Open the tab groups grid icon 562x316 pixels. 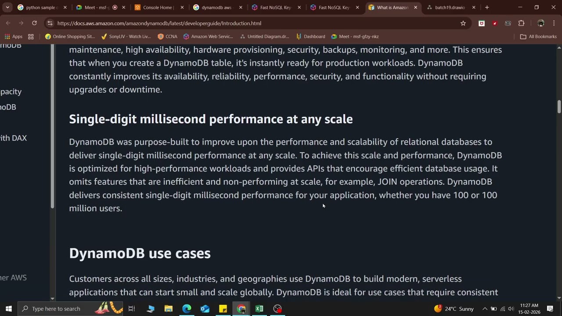[x=31, y=36]
